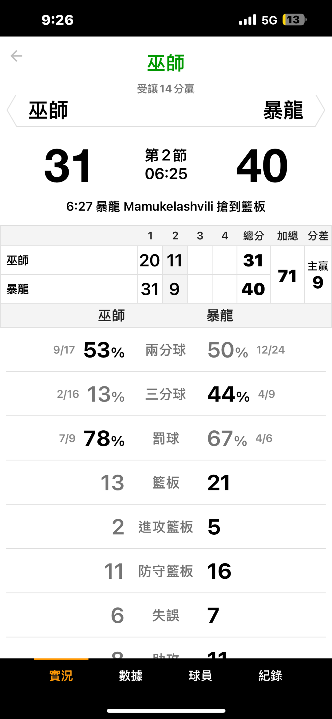Image resolution: width=332 pixels, height=719 pixels.
Task: Tap the battery indicator in status bar
Action: click(x=294, y=20)
